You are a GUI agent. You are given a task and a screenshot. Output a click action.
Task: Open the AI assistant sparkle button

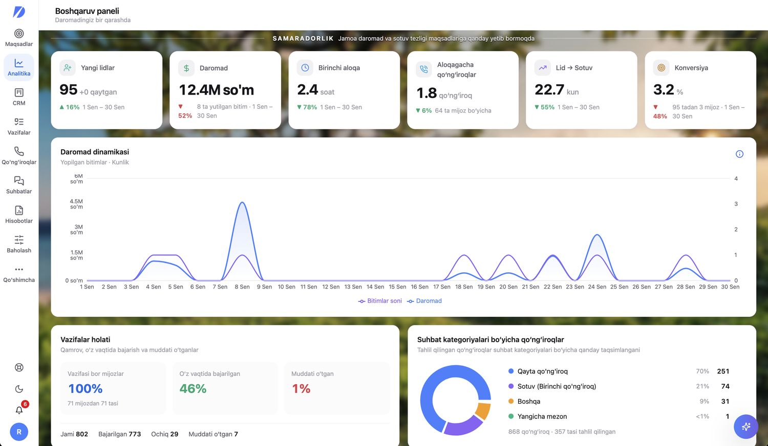pos(745,426)
